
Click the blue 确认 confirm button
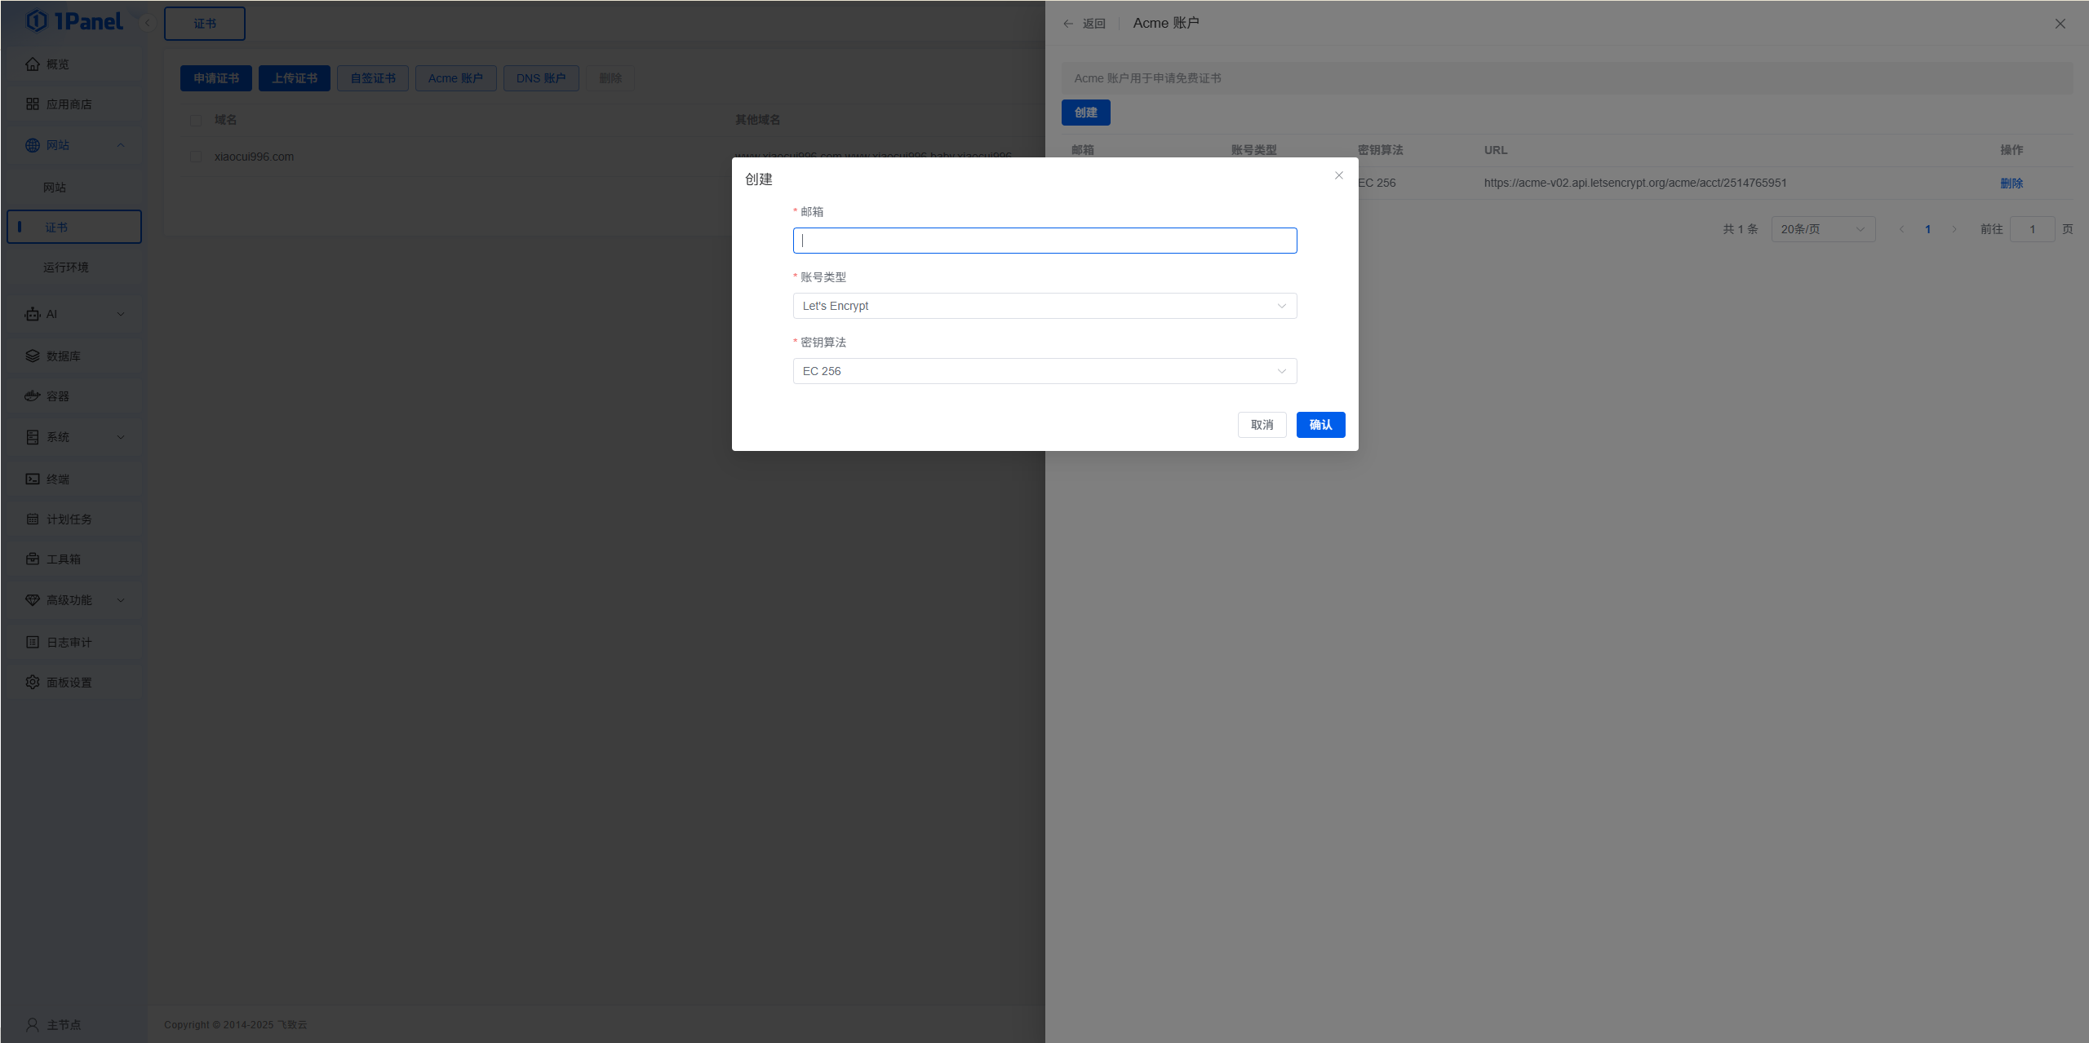[x=1320, y=425]
